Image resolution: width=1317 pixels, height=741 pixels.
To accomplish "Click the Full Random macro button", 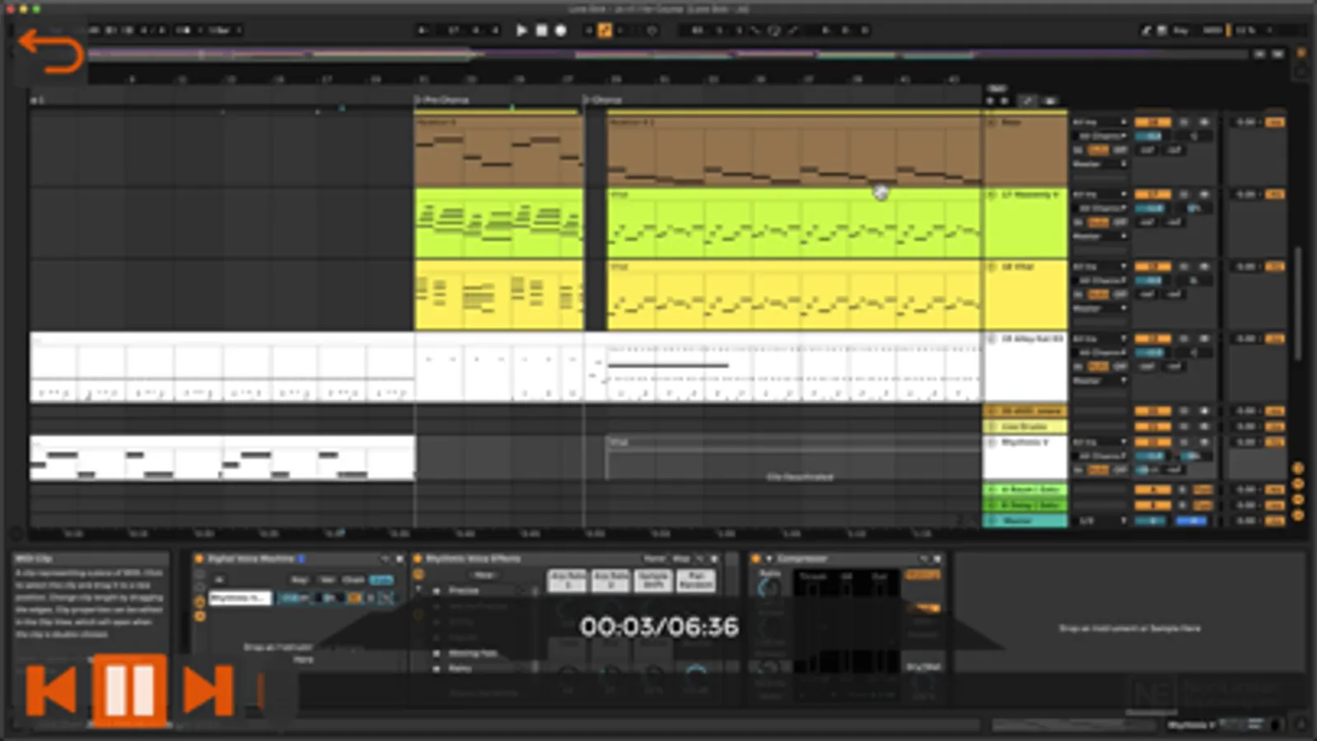I will (x=696, y=580).
